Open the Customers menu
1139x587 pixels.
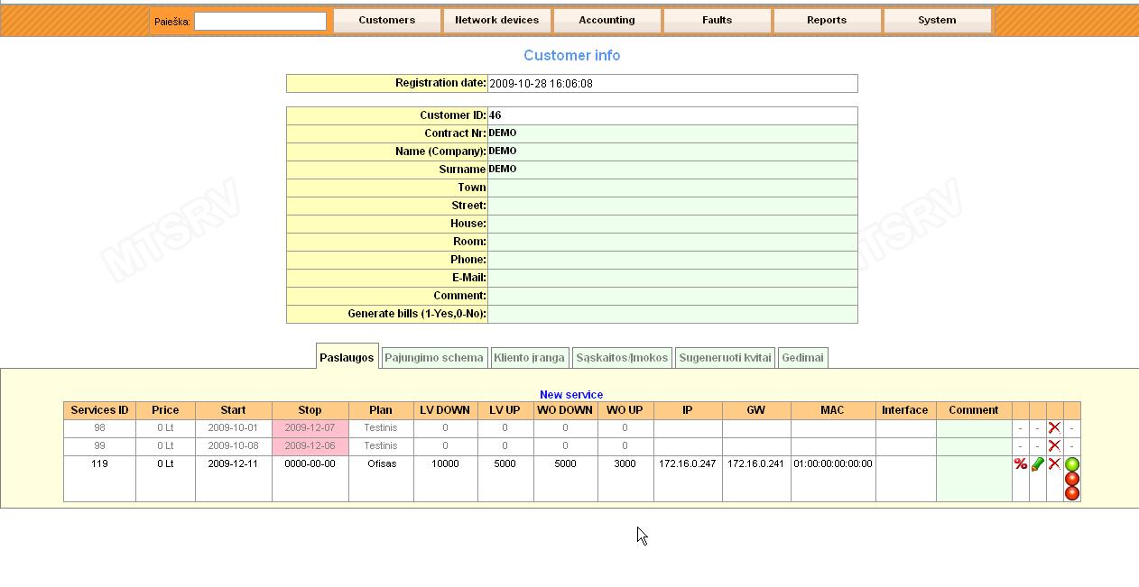pos(386,20)
